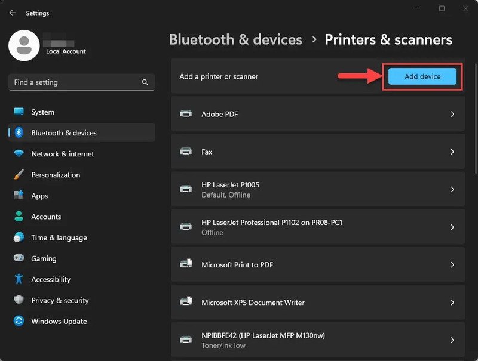The height and width of the screenshot is (361, 478).
Task: Navigate back using the arrow button
Action: 12,12
